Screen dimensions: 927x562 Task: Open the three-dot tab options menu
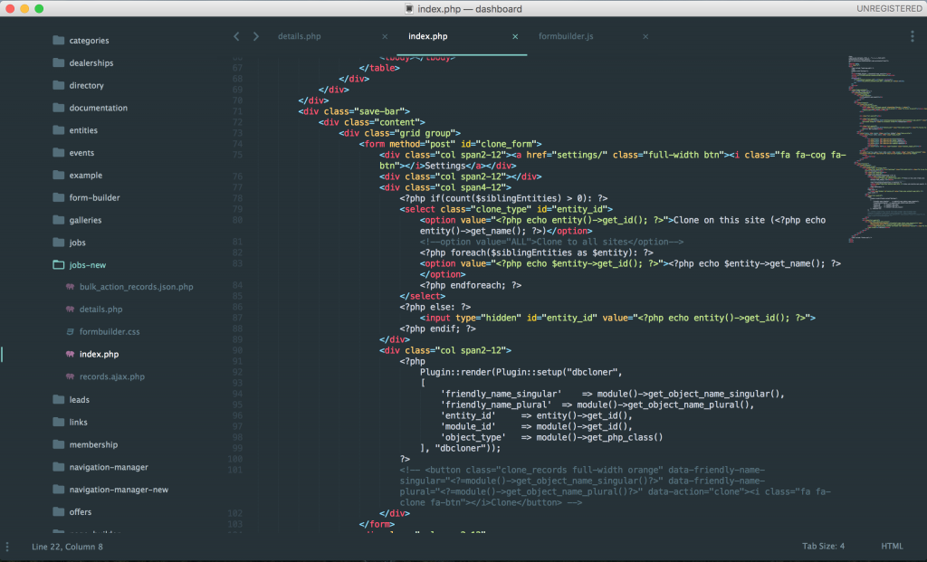pos(912,36)
